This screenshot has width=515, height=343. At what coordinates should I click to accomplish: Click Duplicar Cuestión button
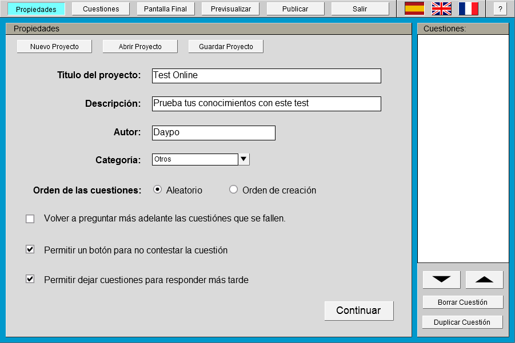click(462, 322)
